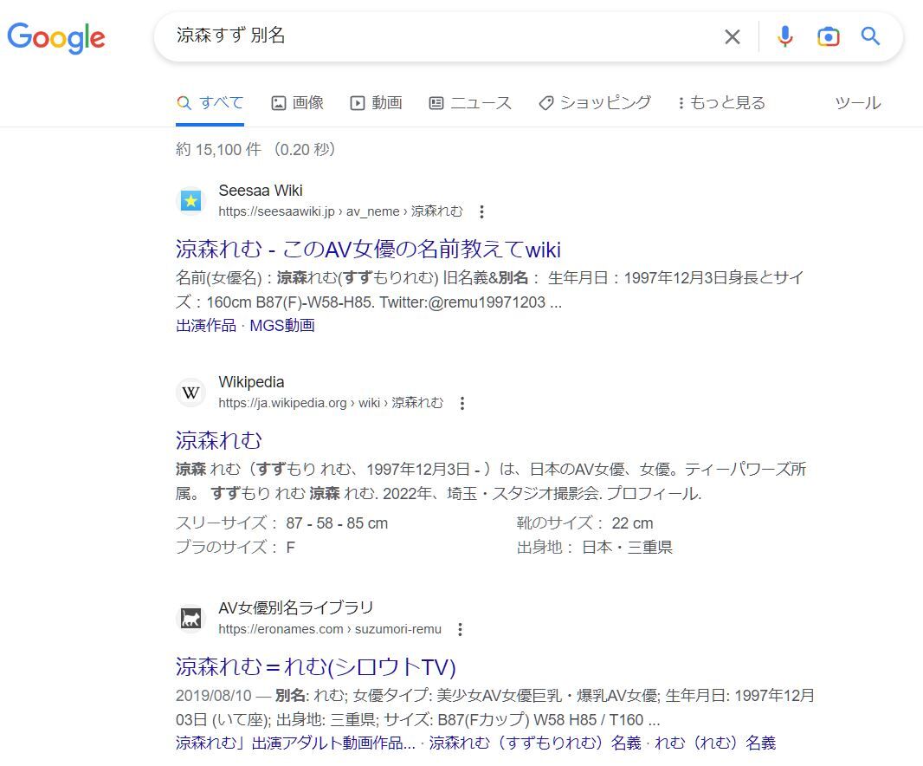Open the ショッピング tab
923x766 pixels.
tap(595, 103)
